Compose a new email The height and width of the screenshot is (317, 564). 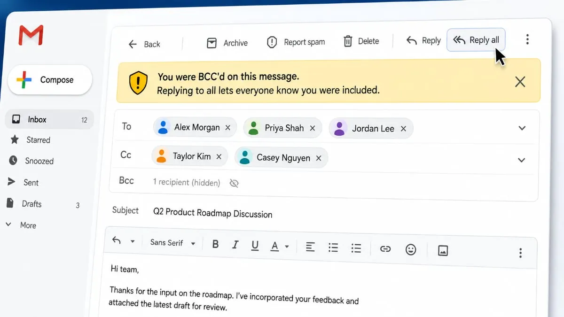[x=50, y=80]
